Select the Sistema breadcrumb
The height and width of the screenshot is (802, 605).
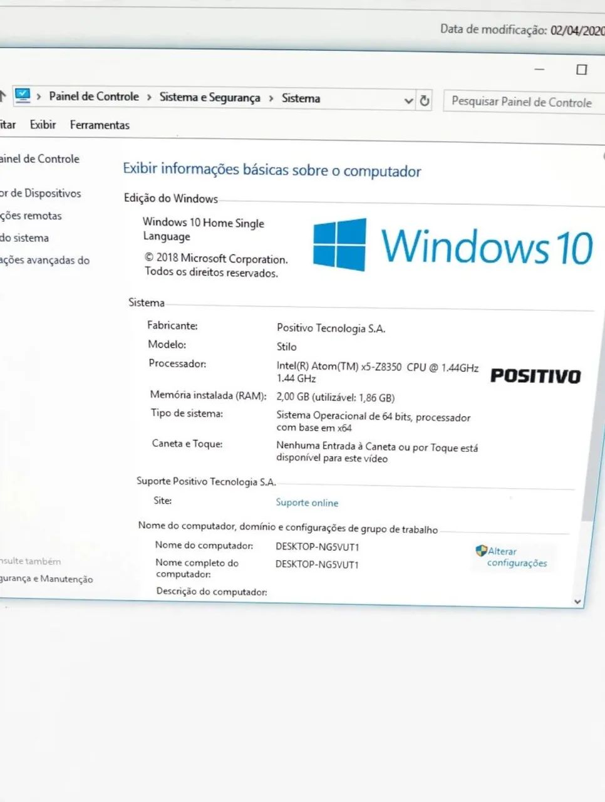click(301, 98)
